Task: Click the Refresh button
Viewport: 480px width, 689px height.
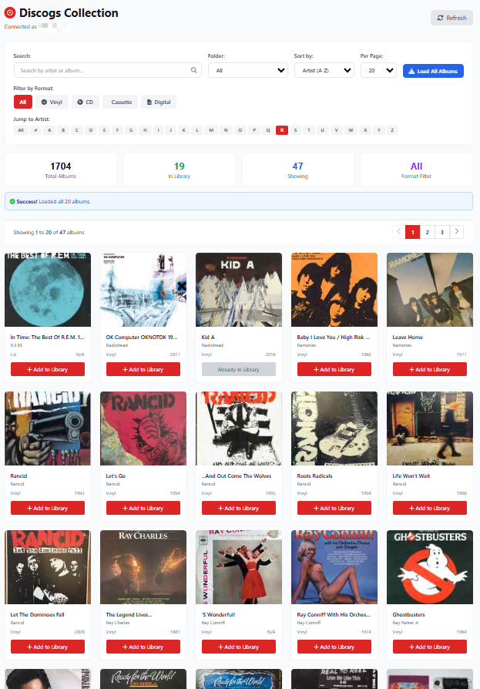Action: point(451,18)
